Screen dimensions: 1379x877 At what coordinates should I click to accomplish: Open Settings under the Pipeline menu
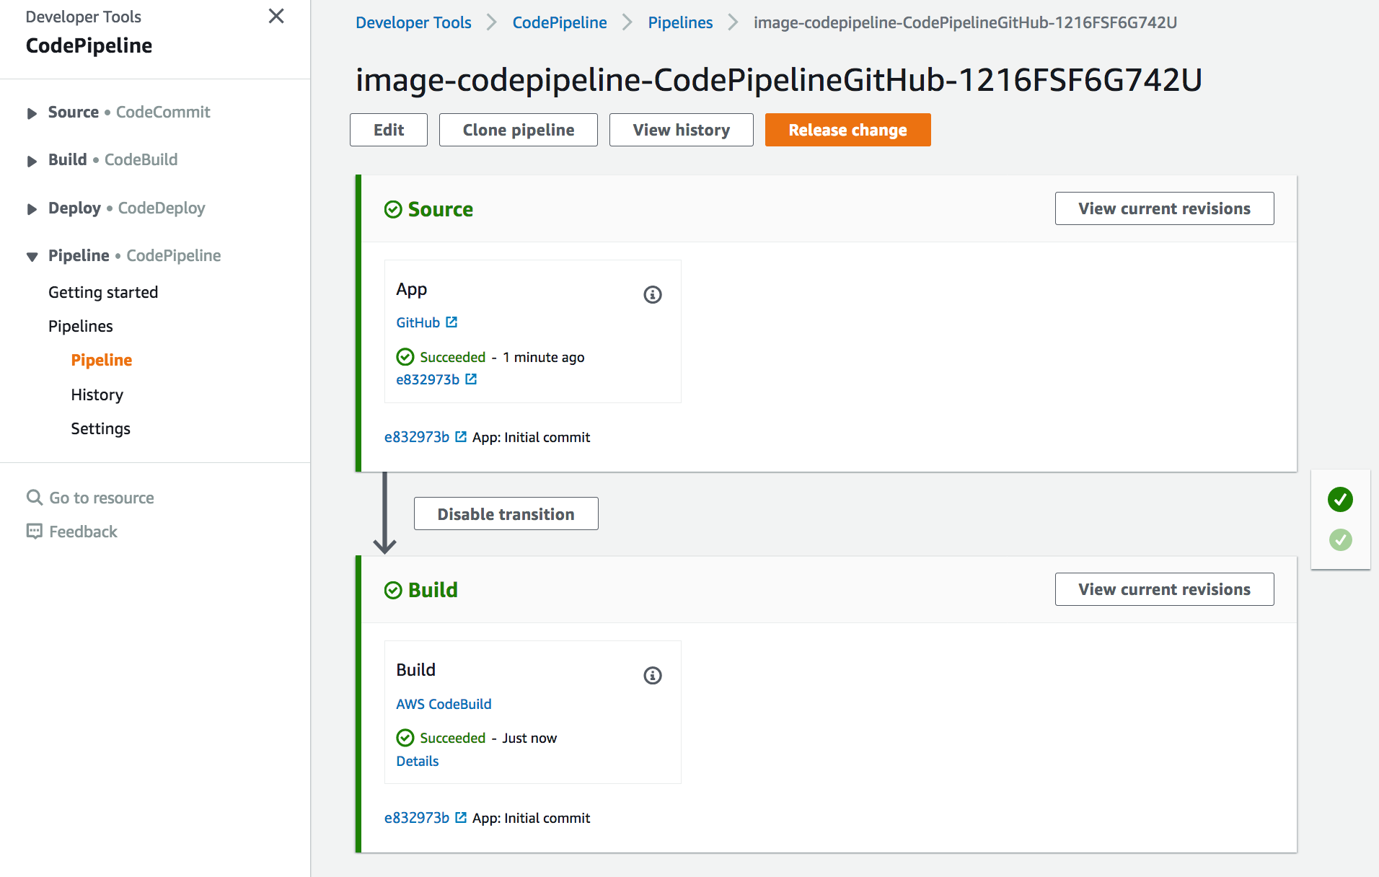tap(100, 428)
